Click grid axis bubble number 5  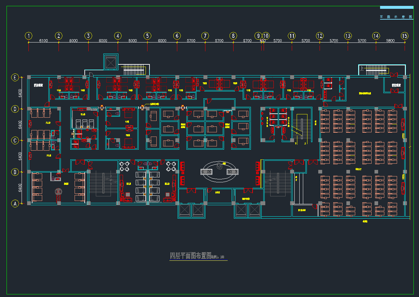147,36
